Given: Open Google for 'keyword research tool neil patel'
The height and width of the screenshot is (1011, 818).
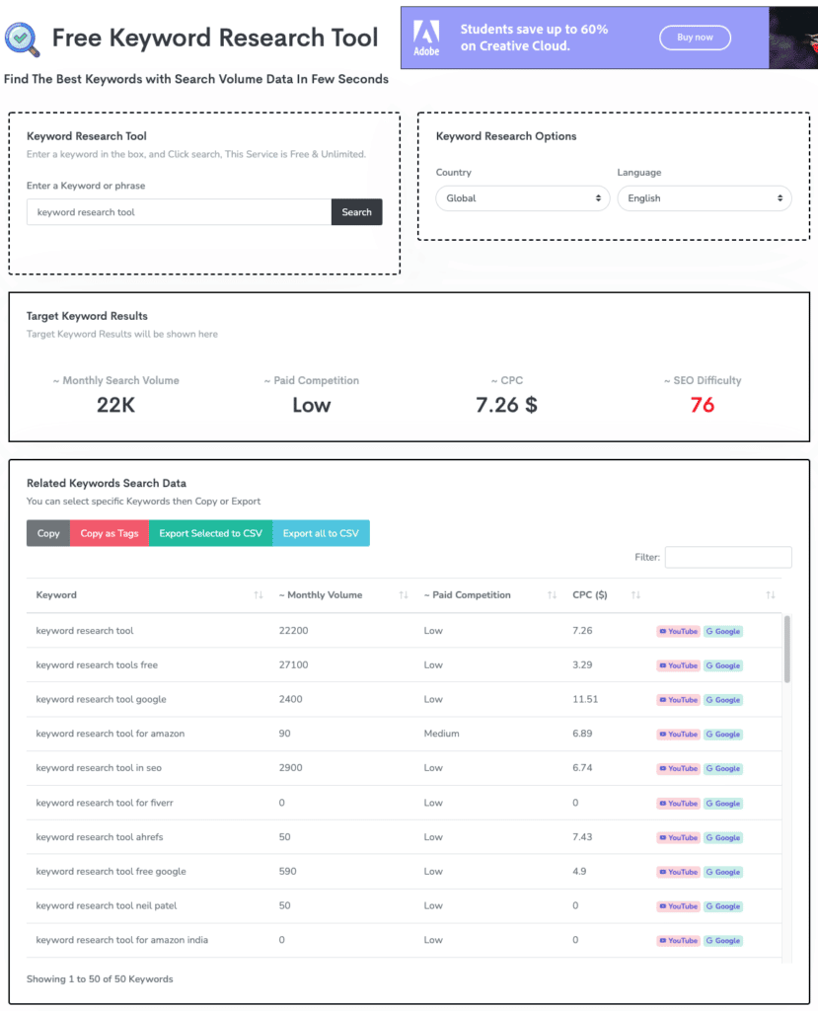Looking at the screenshot, I should [x=723, y=906].
